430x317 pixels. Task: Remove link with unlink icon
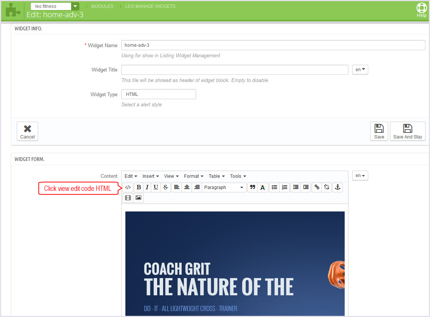[x=327, y=187]
